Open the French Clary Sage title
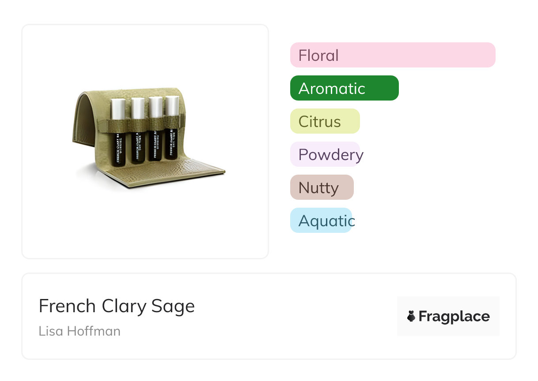 [x=117, y=306]
